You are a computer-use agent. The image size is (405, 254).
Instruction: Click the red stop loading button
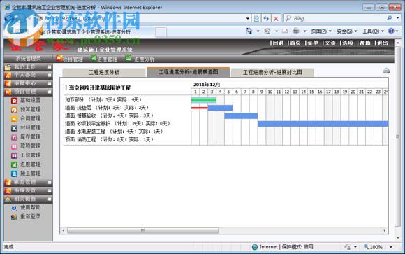(276, 18)
